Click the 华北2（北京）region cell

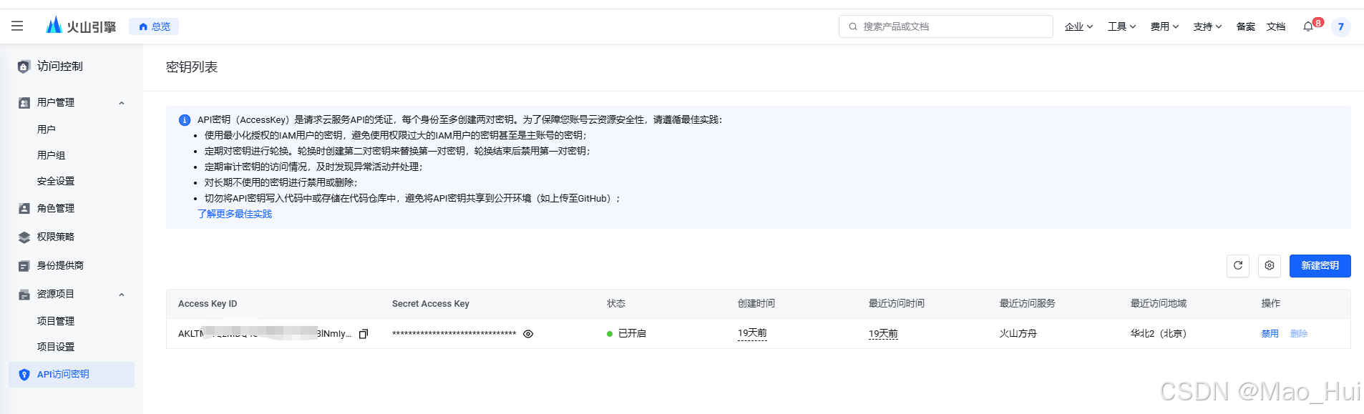(1159, 333)
